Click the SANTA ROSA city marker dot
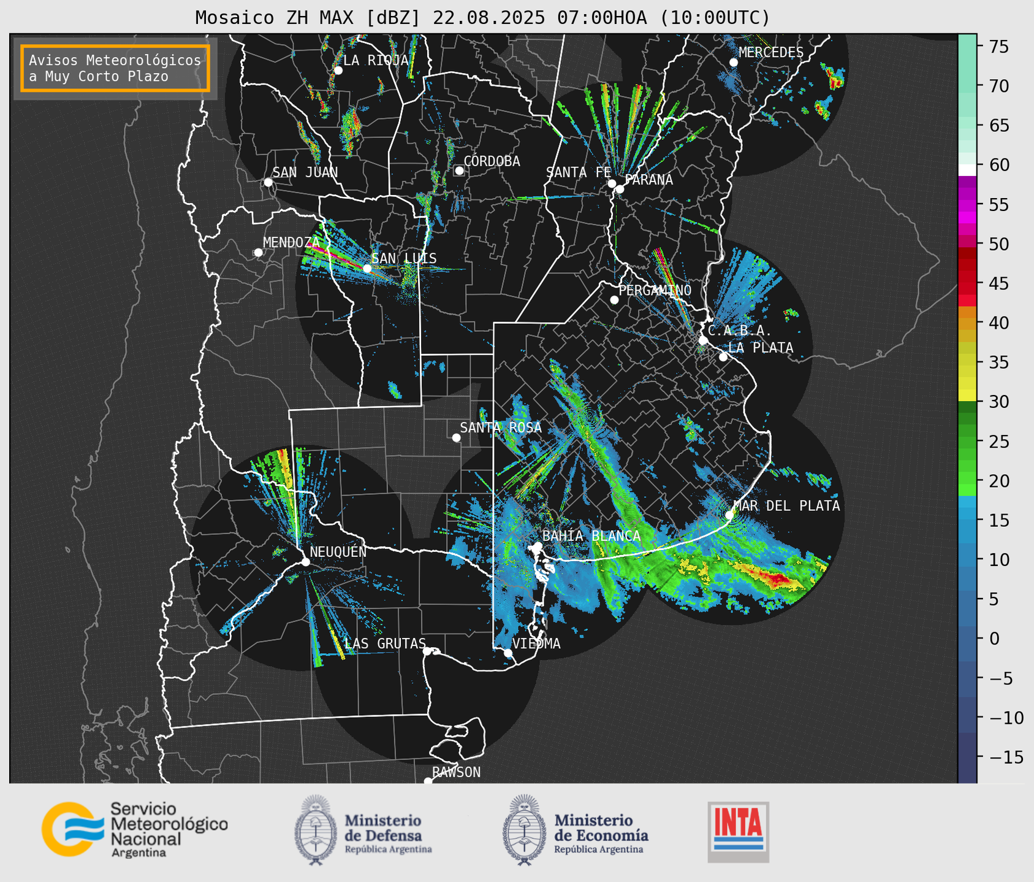 [x=456, y=437]
